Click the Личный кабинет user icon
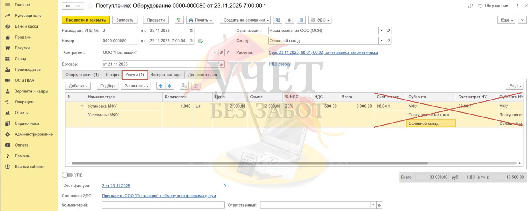 click(8, 167)
